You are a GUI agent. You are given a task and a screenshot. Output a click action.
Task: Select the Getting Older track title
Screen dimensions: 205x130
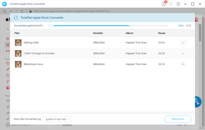tap(31, 43)
